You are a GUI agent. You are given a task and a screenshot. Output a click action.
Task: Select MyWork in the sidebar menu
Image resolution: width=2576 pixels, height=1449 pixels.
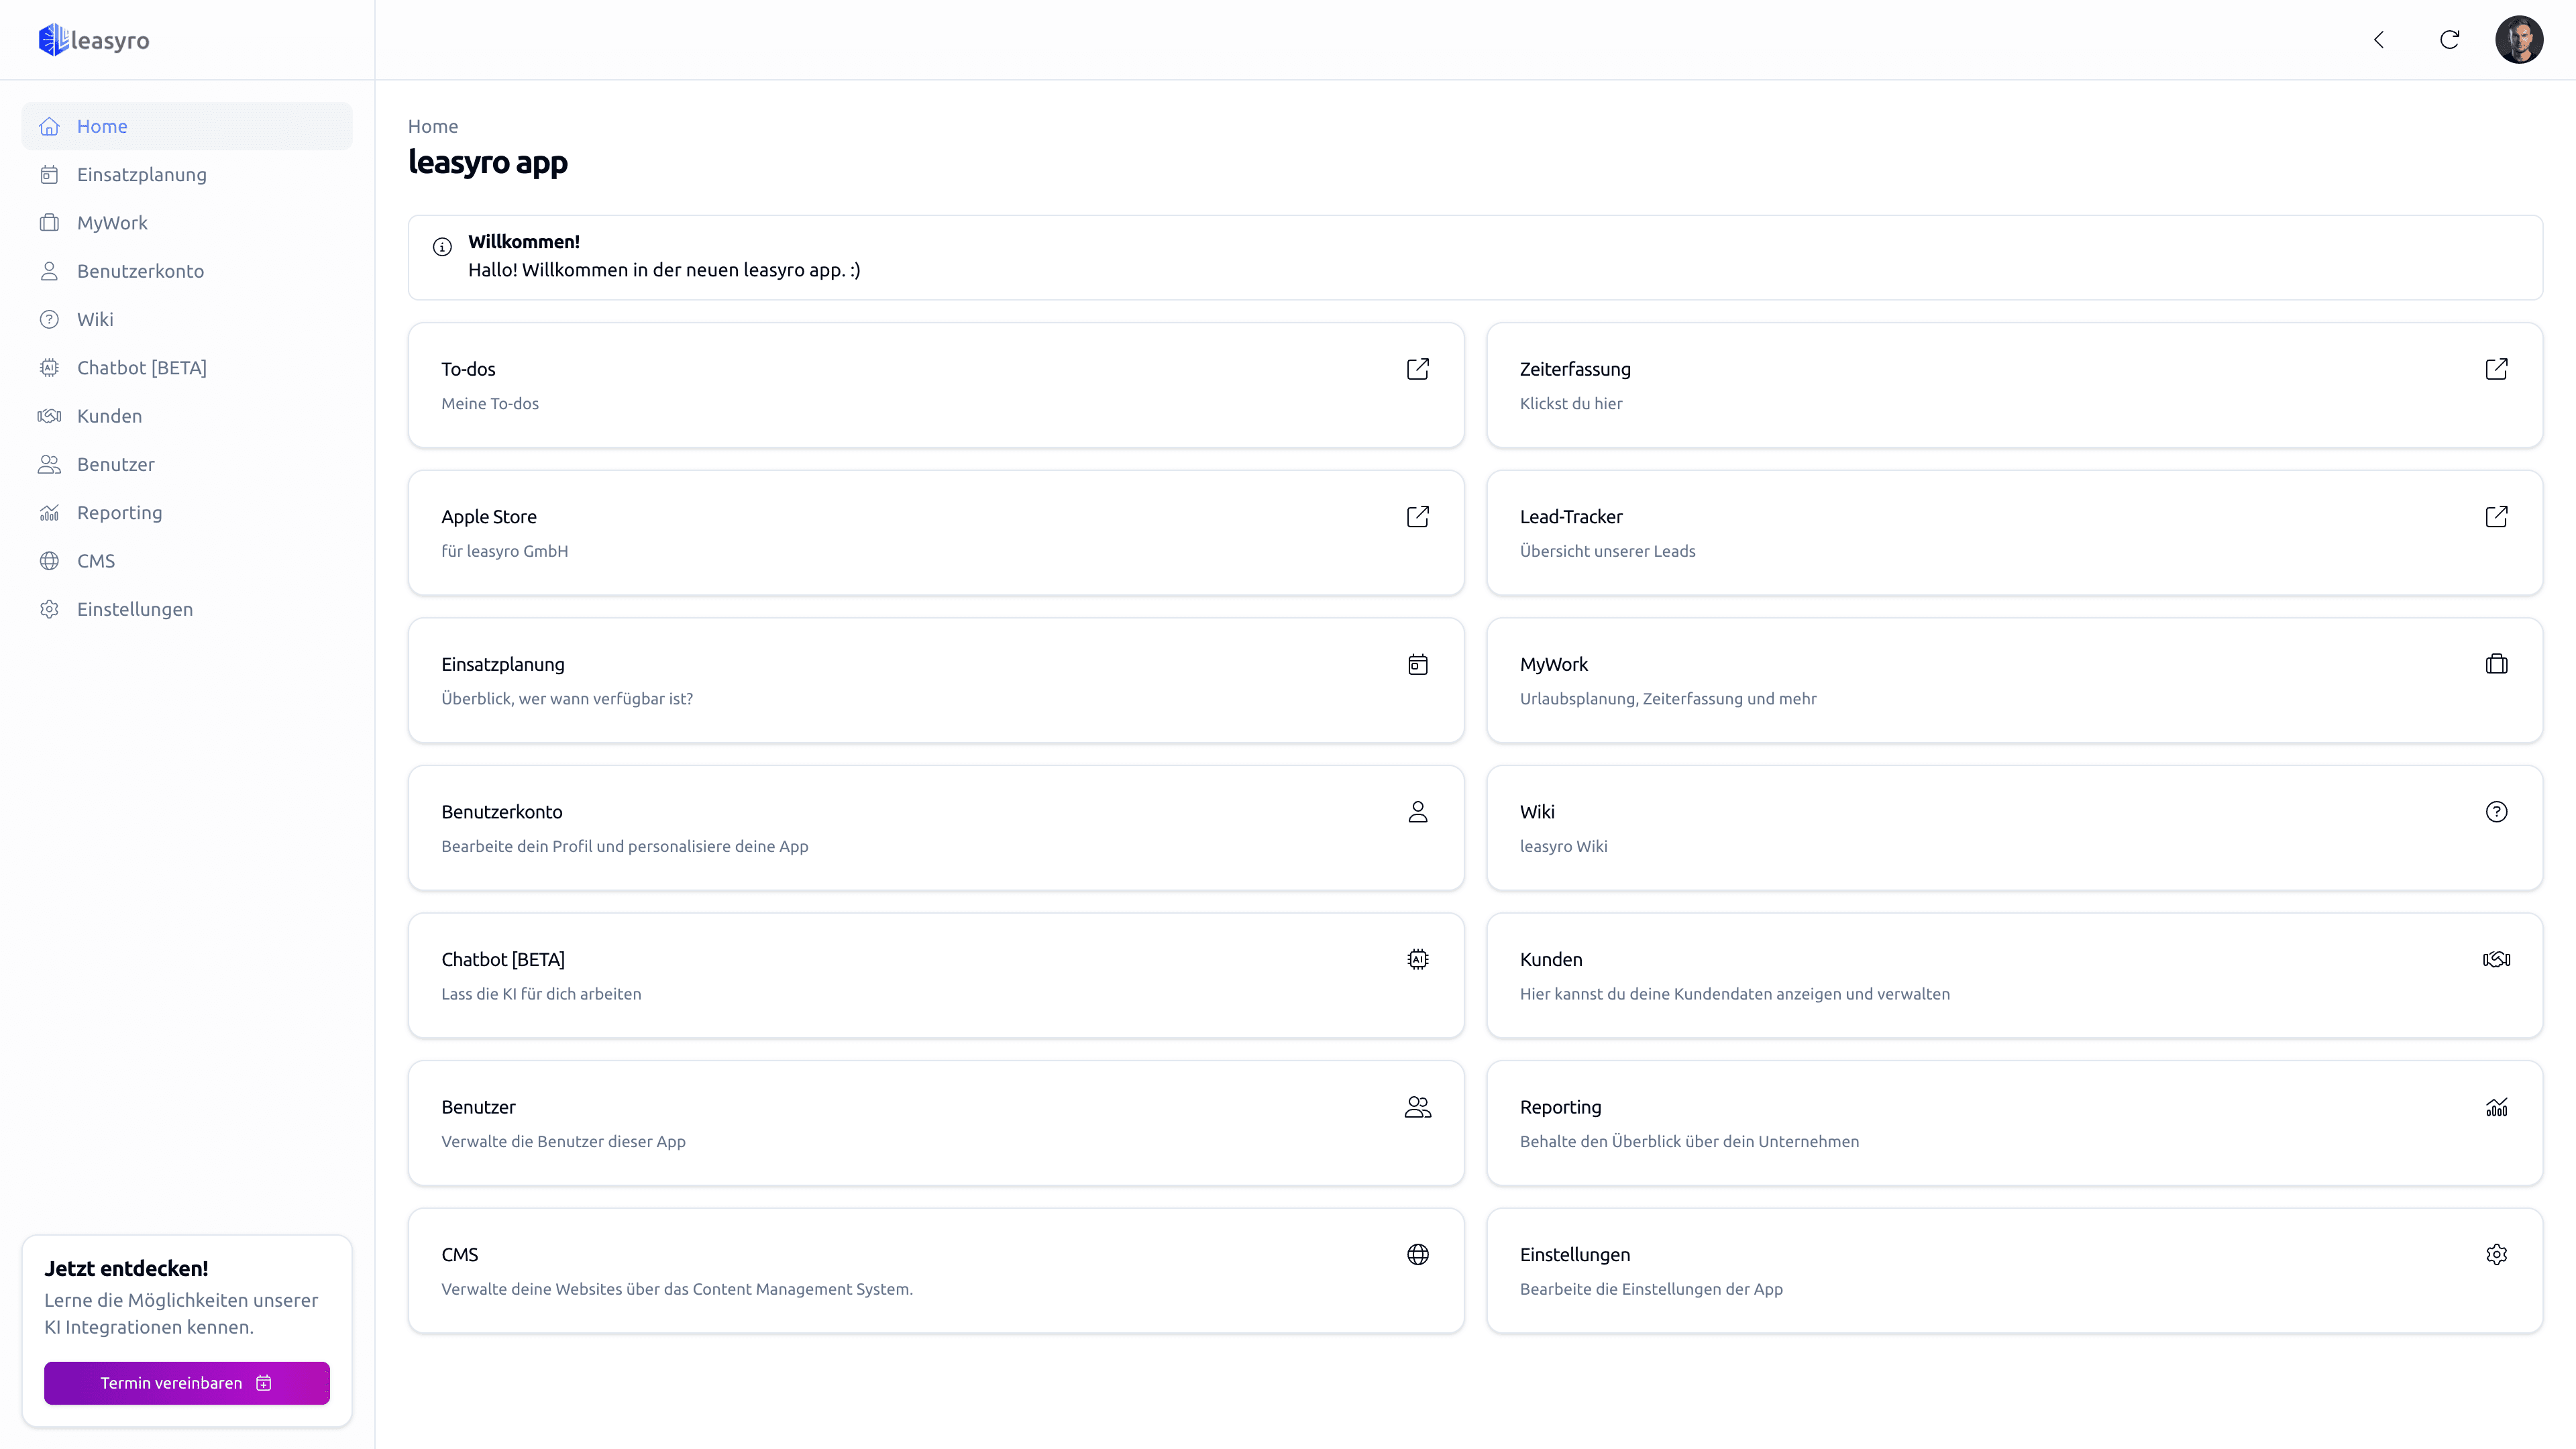tap(112, 223)
